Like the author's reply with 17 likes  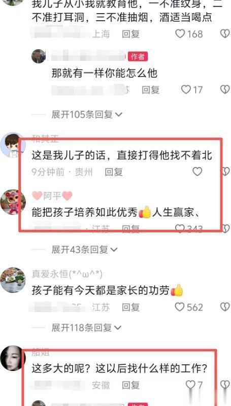[186, 90]
